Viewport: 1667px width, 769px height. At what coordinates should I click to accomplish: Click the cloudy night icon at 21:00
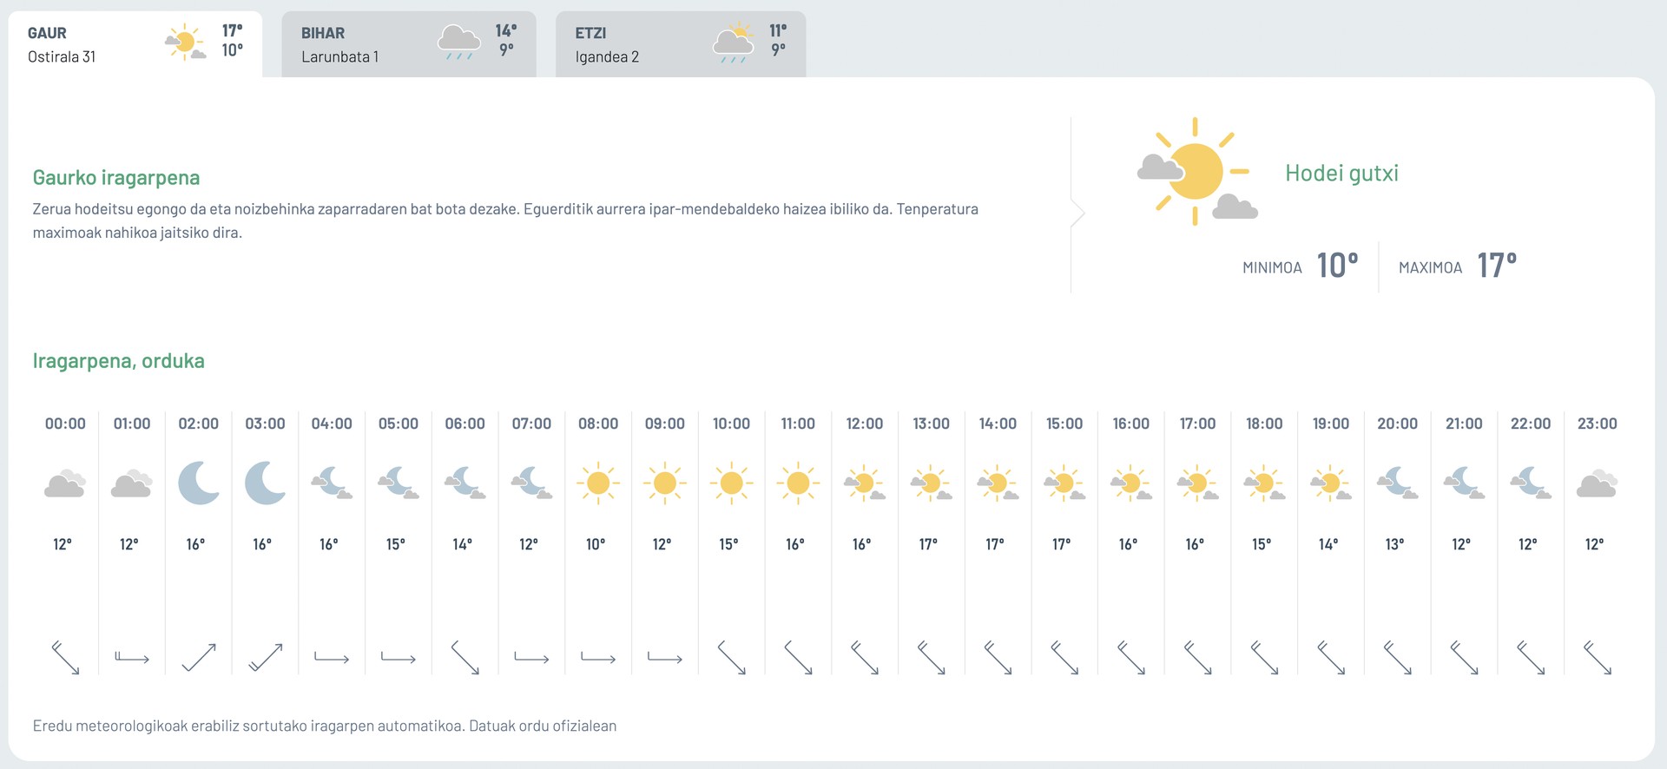click(1464, 483)
